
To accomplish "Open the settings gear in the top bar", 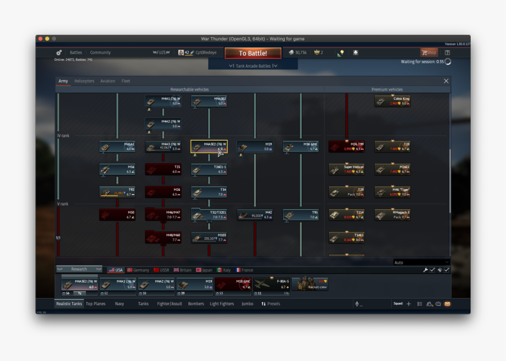I will 58,52.
